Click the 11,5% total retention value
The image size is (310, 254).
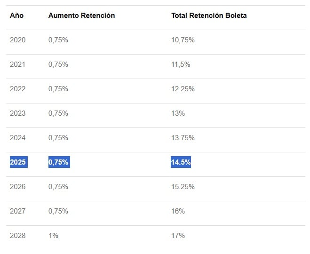click(x=181, y=64)
